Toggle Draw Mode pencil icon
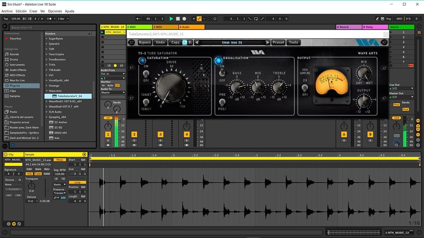The image size is (424, 238). pyautogui.click(x=377, y=19)
